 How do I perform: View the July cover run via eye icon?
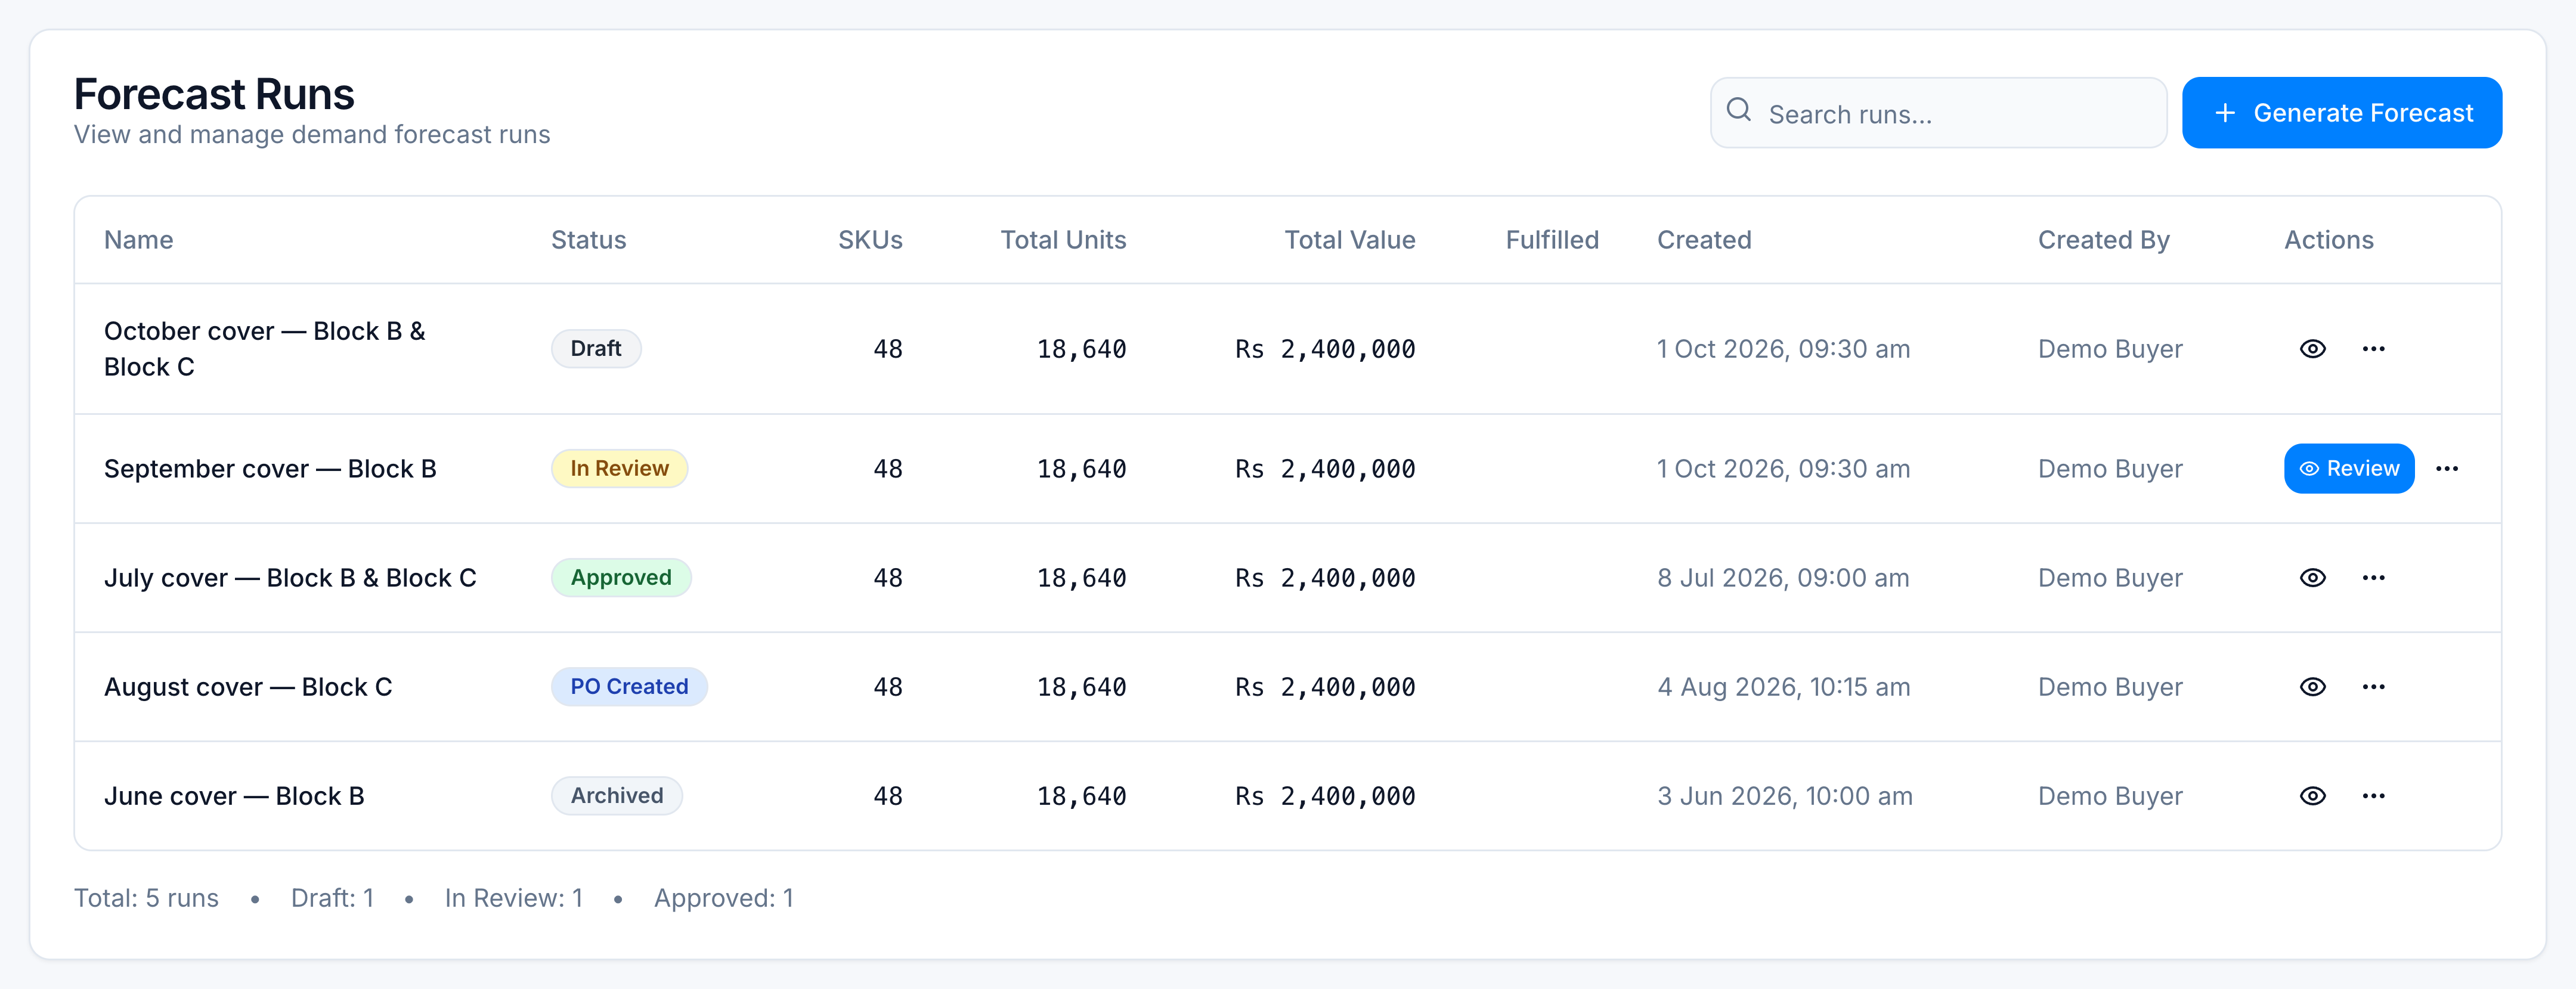tap(2312, 578)
